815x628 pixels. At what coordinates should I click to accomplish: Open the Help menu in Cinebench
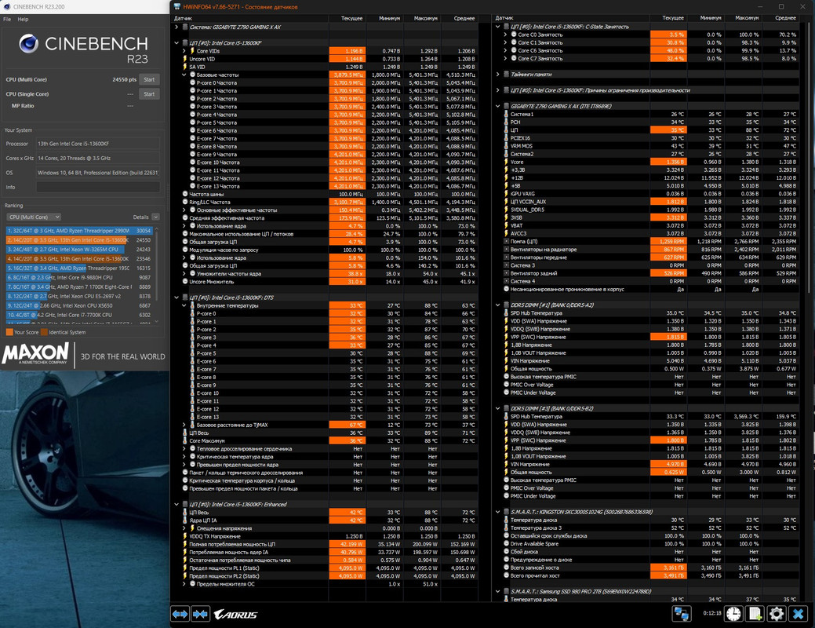click(x=23, y=20)
